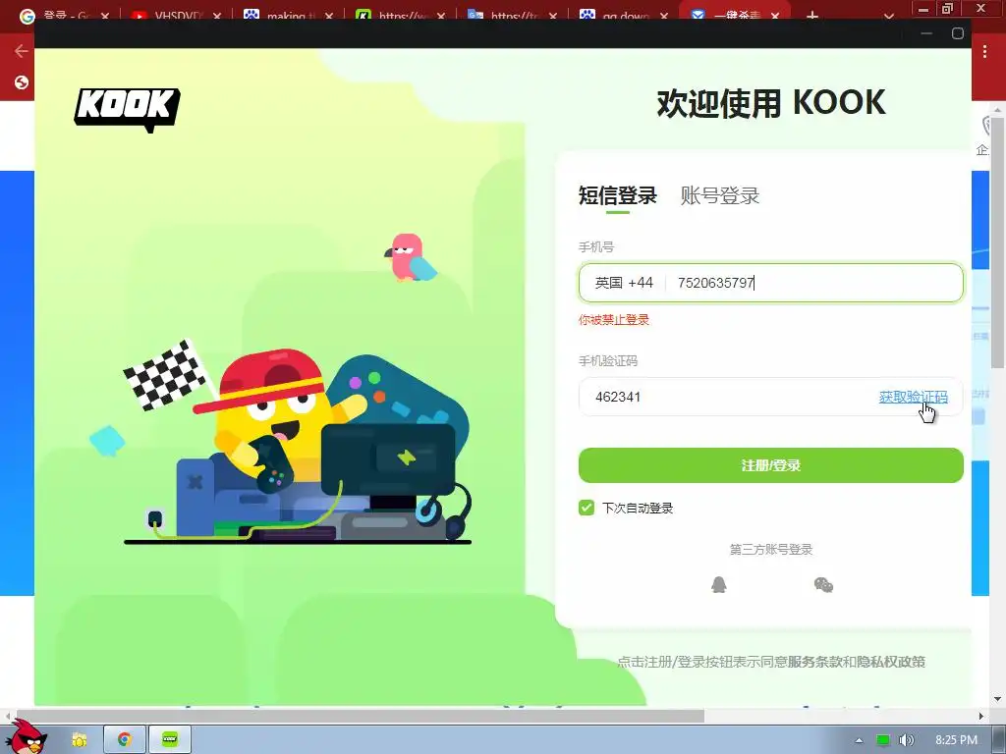Click the 欢迎使用 KOOK heading
Viewport: 1006px width, 754px height.
(x=771, y=103)
